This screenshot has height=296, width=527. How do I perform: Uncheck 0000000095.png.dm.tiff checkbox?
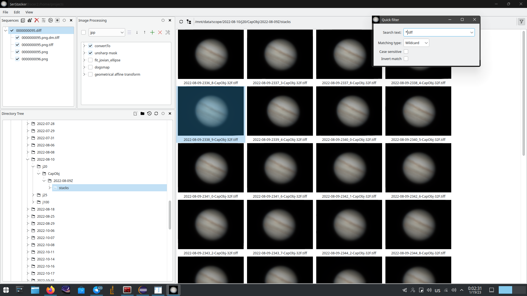17,38
